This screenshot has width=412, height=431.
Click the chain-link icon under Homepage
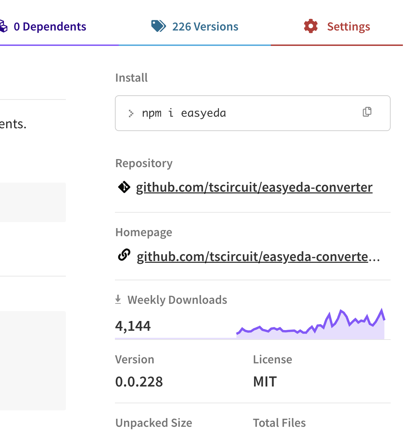[x=124, y=255]
